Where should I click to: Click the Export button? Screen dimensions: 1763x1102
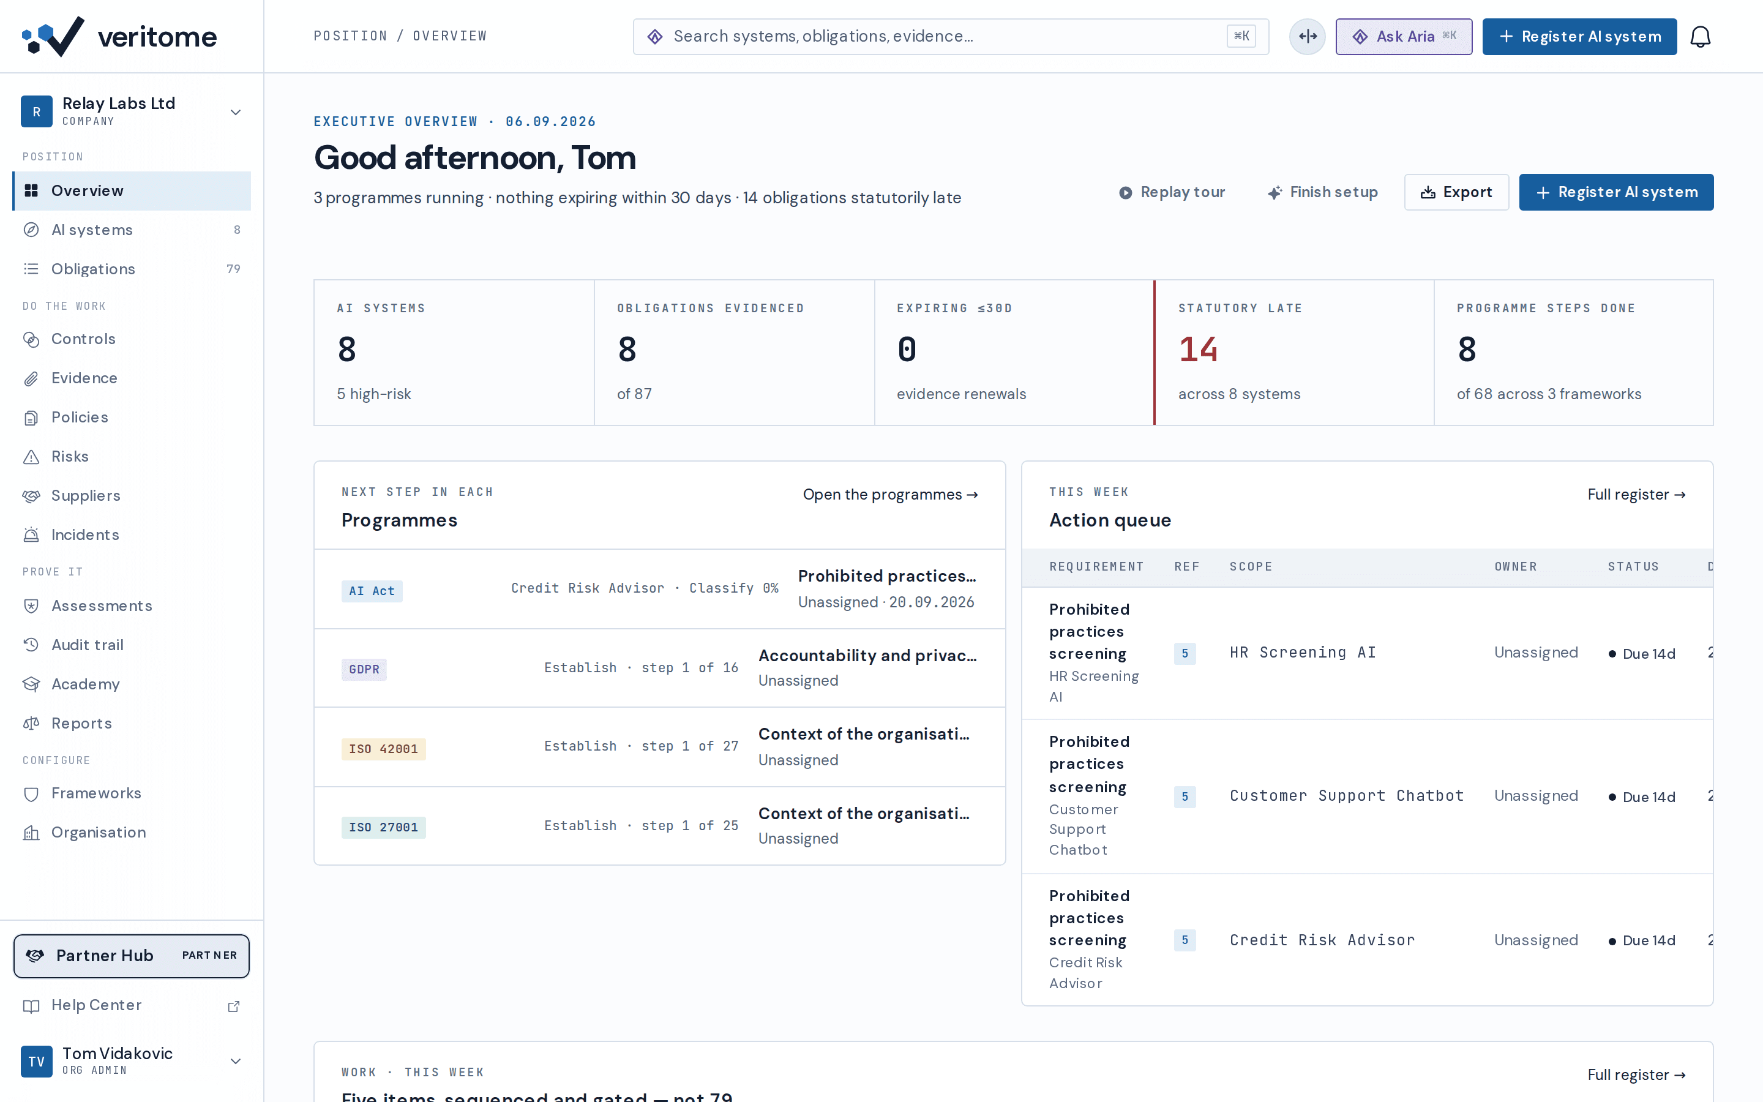click(1456, 192)
